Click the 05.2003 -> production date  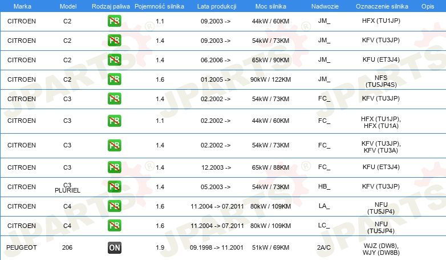coord(216,187)
